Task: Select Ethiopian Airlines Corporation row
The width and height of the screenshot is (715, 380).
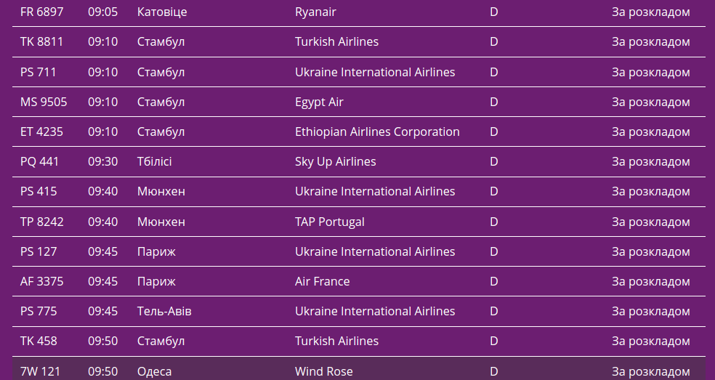Action: (x=377, y=132)
